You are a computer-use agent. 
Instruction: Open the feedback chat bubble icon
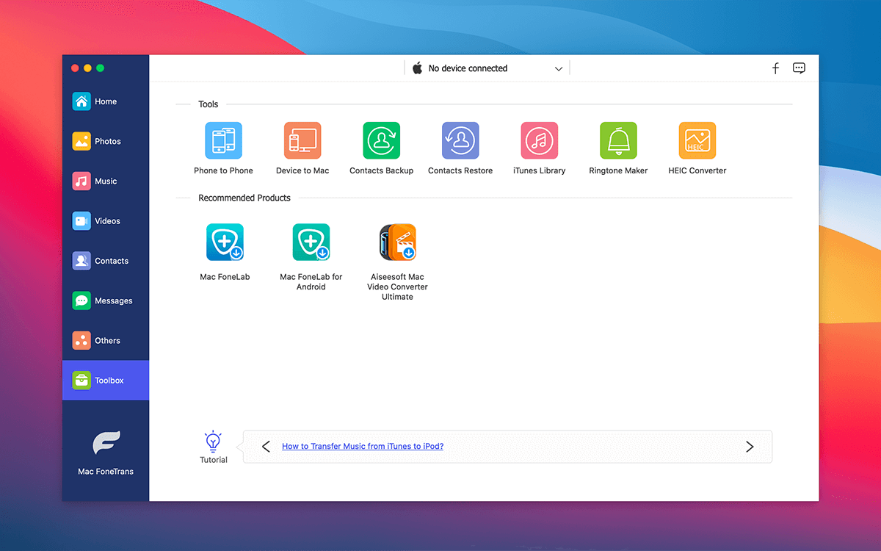(799, 68)
